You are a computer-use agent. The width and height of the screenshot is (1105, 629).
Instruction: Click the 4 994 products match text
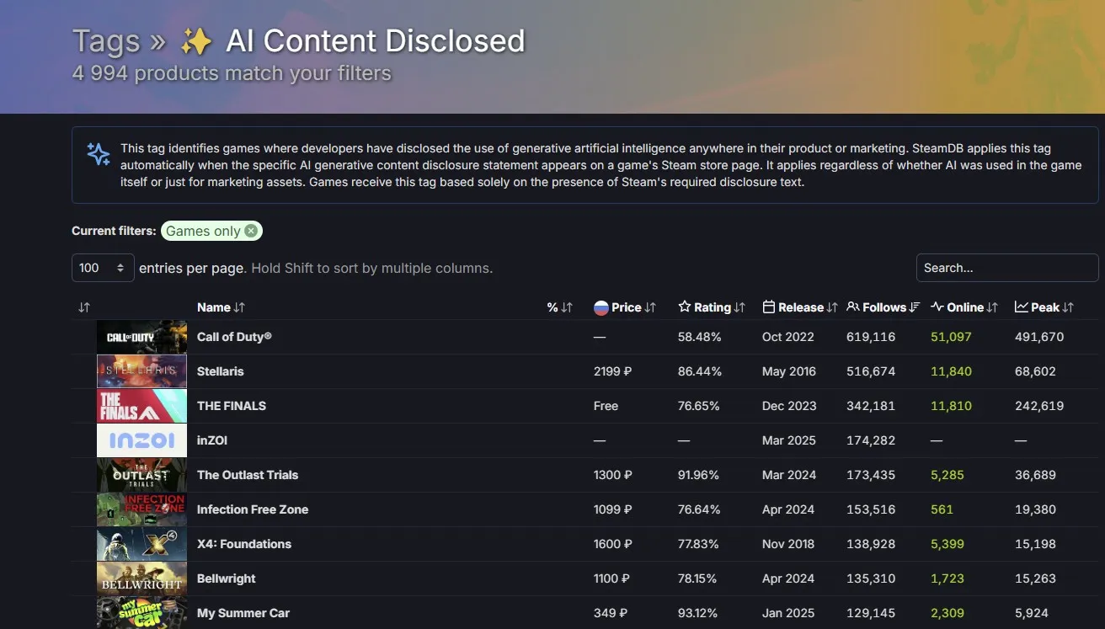point(232,73)
